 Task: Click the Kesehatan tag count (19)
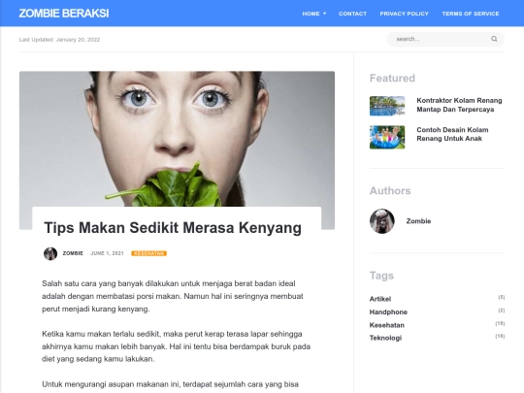tap(500, 323)
